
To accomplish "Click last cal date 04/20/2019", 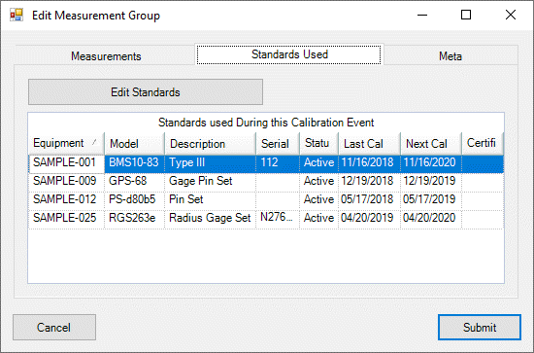I will 369,220.
